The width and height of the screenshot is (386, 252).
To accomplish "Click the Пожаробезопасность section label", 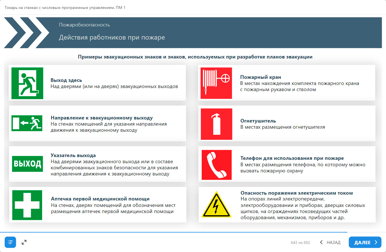I will 84,25.
